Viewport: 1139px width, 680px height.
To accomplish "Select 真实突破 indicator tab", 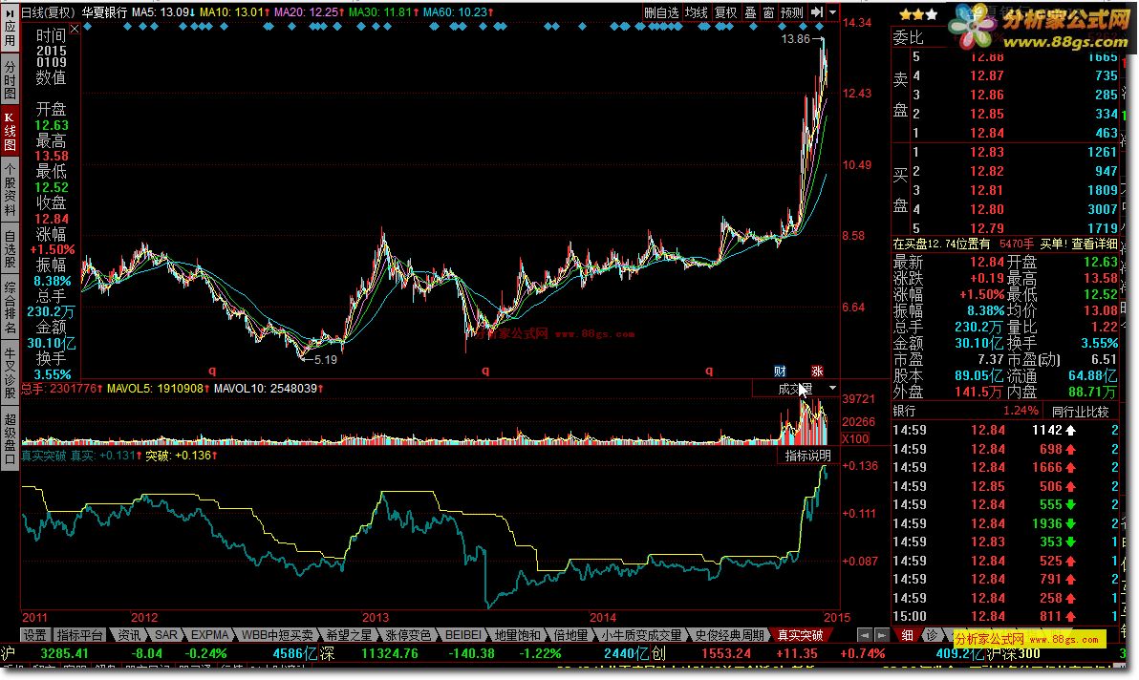I will click(800, 635).
